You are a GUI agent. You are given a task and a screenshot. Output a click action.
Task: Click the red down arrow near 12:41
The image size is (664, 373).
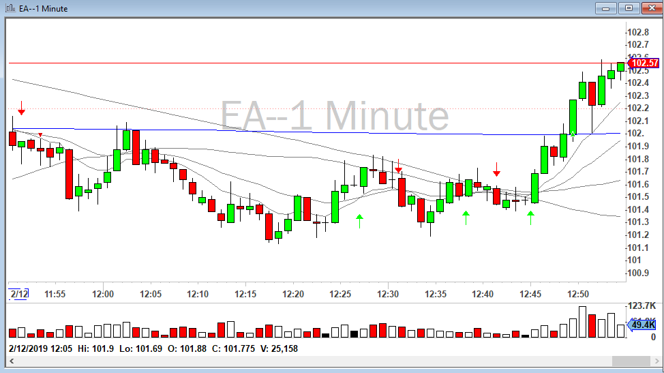pyautogui.click(x=497, y=169)
